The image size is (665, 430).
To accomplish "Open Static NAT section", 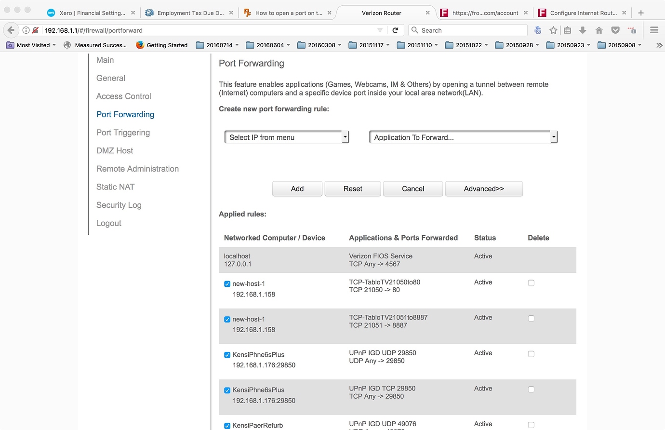I will (x=116, y=187).
